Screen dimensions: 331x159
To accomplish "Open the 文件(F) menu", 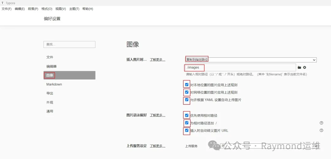I will click(6, 9).
